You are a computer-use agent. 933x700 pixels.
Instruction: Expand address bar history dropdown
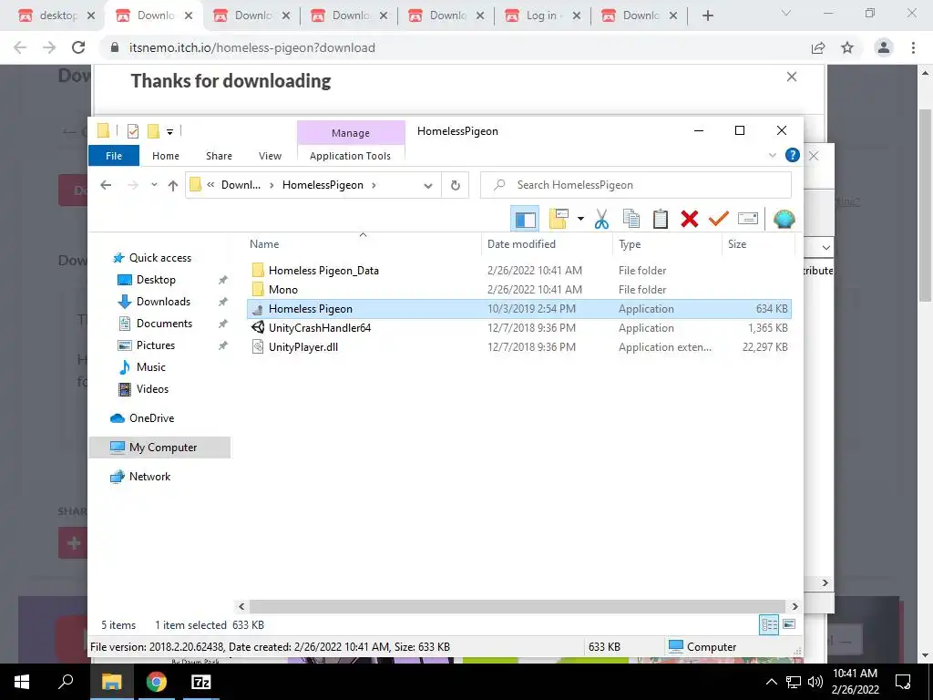point(428,186)
